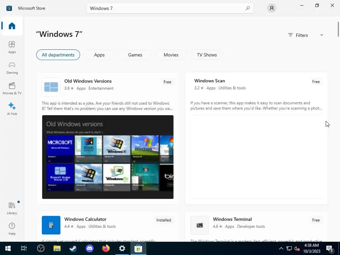Open the Apps section in sidebar
340x255 pixels.
pyautogui.click(x=12, y=47)
